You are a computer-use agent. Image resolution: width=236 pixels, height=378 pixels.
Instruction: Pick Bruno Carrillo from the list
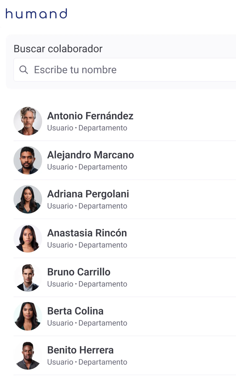[79, 272]
